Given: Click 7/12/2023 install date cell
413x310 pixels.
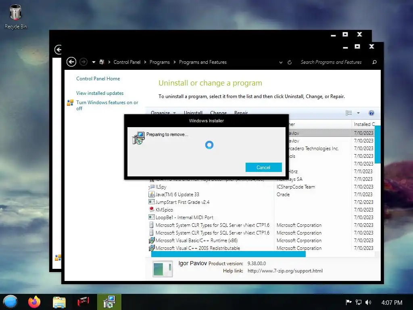Looking at the screenshot, I should click(x=363, y=202).
